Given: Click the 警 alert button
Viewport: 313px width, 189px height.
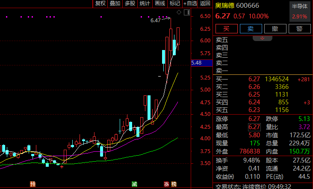Looking at the screenshot, I should [x=299, y=29].
